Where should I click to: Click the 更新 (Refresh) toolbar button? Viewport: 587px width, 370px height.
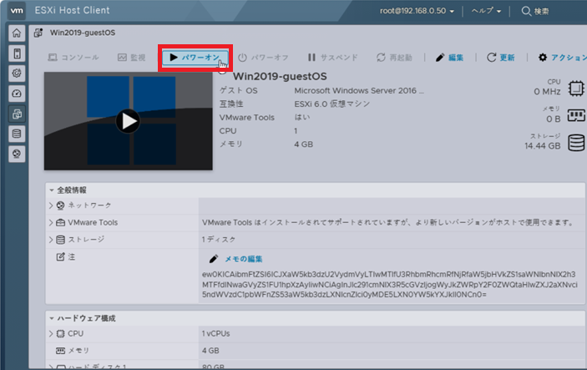(x=500, y=58)
